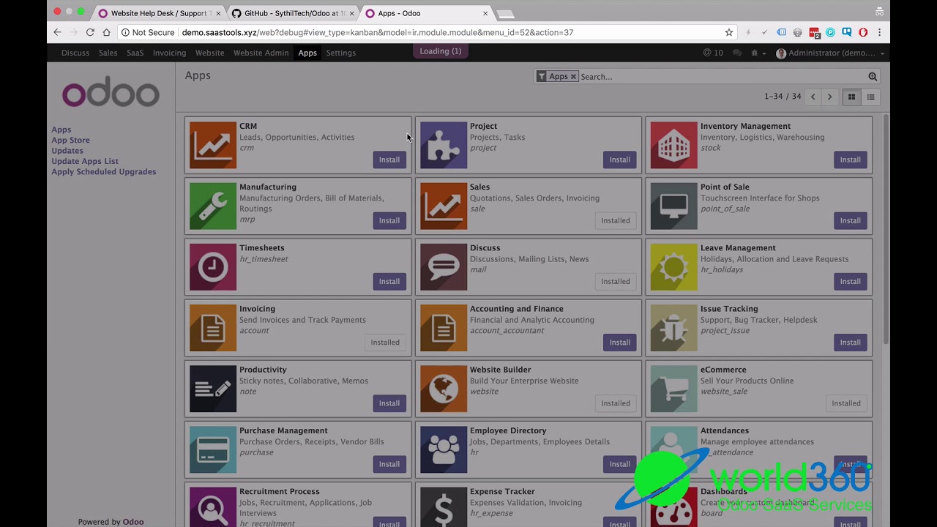Screen dimensions: 937x527
Task: Remove the Apps search filter
Action: (573, 76)
